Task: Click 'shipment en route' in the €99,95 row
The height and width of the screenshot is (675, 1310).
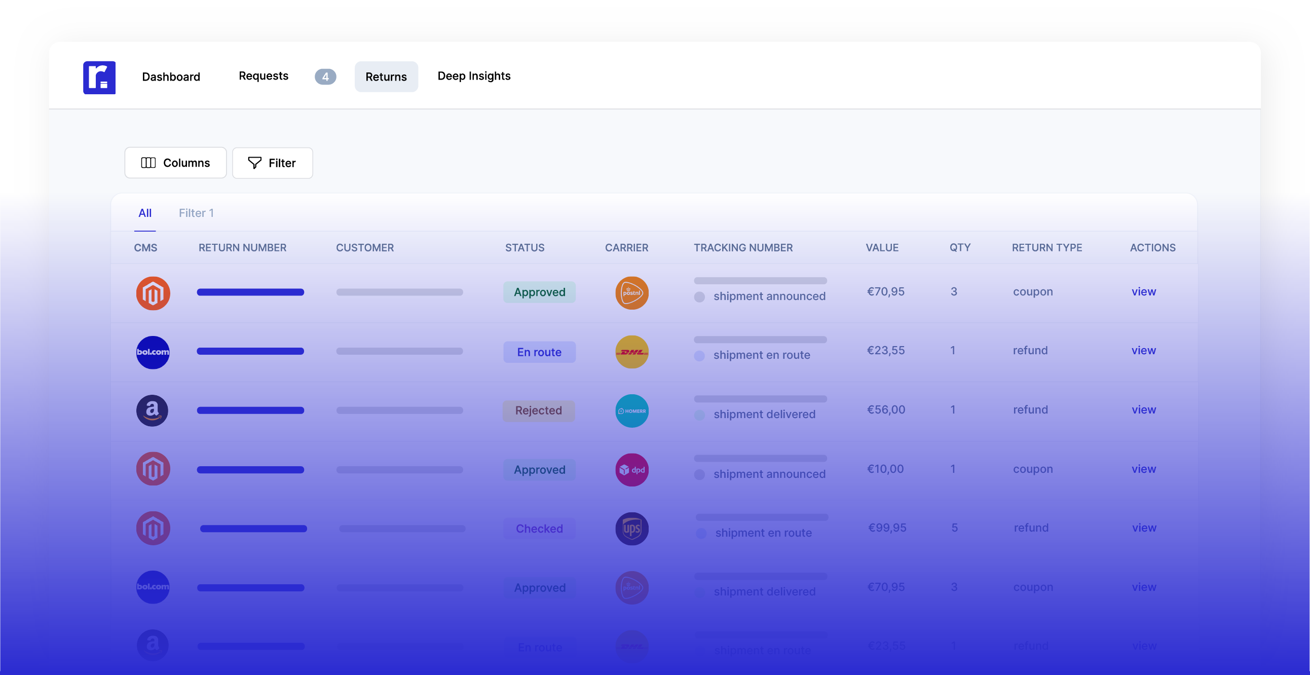Action: click(763, 533)
